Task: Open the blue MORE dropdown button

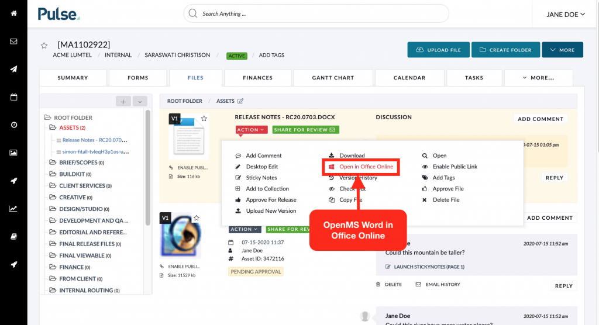Action: [562, 50]
